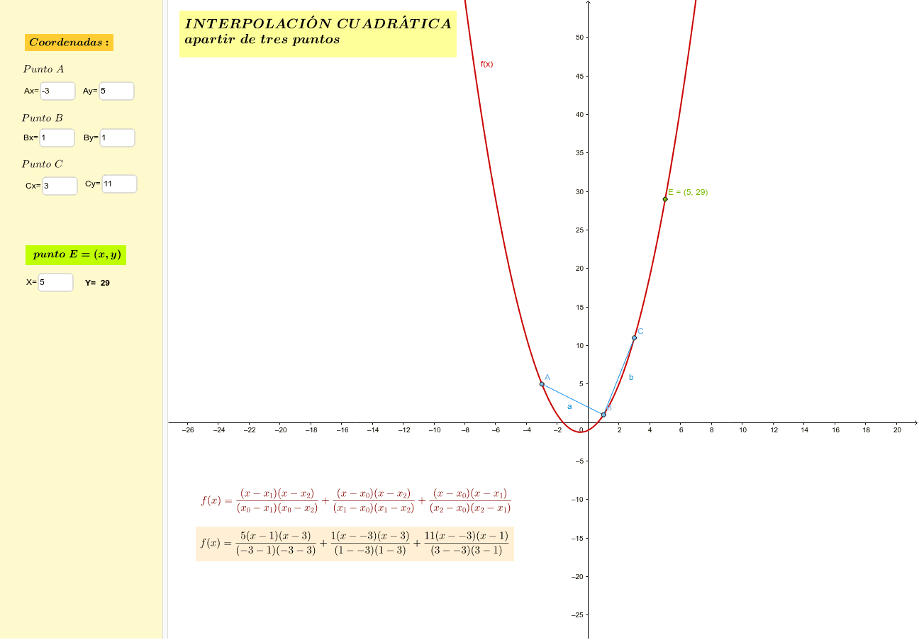The width and height of the screenshot is (919, 640).
Task: Click segment label 'b'
Action: [x=631, y=377]
